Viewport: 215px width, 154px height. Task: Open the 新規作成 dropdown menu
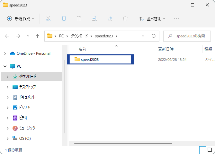(21, 19)
